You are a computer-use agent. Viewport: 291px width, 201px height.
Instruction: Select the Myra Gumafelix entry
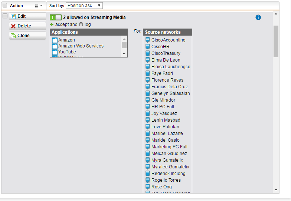click(168, 160)
